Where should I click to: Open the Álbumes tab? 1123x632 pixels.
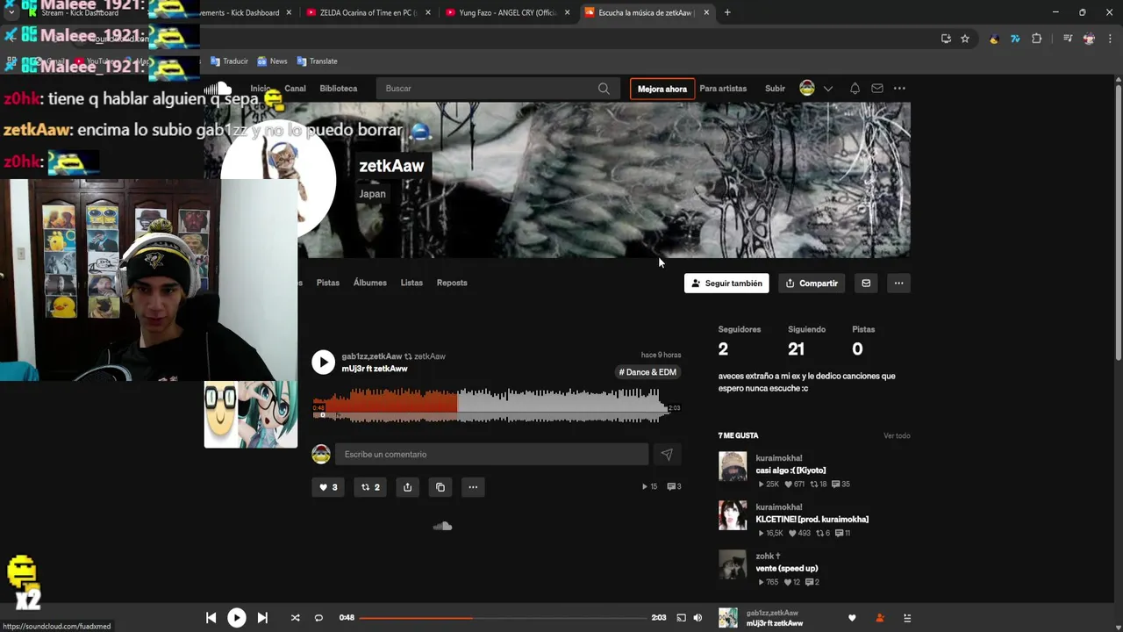pyautogui.click(x=370, y=283)
